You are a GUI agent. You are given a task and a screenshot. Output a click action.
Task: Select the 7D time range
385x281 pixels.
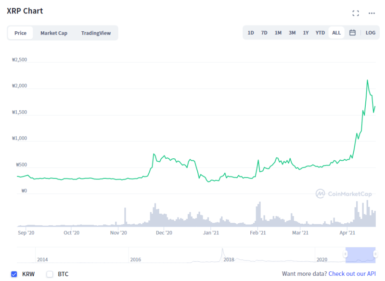point(264,33)
